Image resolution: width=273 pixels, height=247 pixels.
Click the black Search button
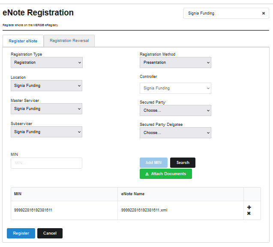pos(183,163)
